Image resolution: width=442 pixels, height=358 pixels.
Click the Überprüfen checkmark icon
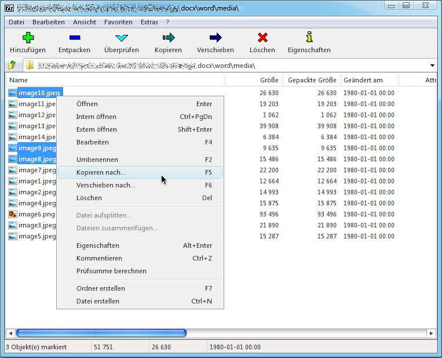(x=122, y=38)
